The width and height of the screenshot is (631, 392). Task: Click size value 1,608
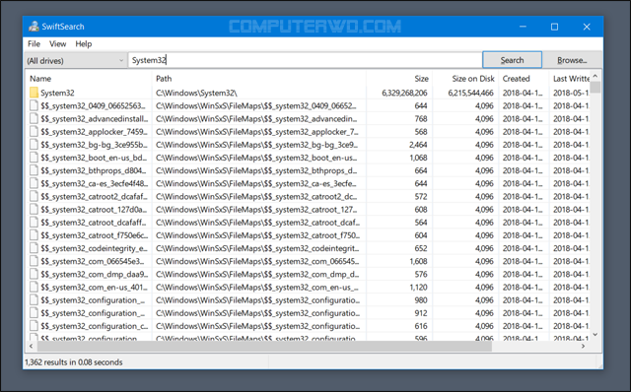418,261
